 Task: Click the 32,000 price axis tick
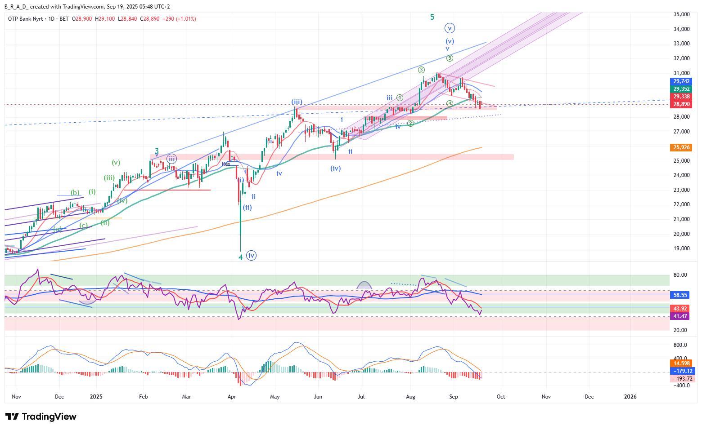tap(681, 58)
